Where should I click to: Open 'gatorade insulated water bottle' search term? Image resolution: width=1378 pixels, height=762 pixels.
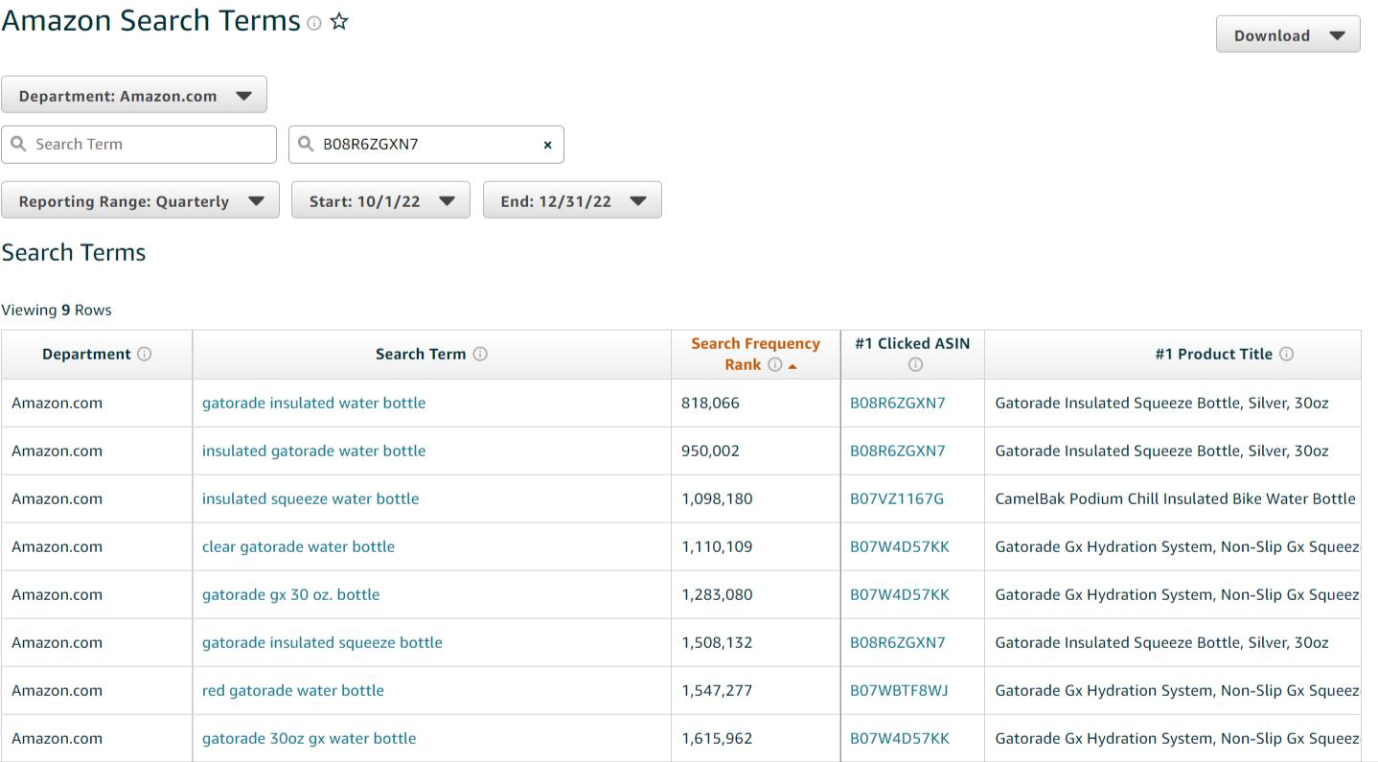pyautogui.click(x=313, y=403)
